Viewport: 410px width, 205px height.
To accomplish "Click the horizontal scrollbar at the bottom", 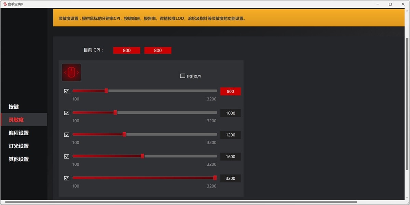I will pos(181,202).
